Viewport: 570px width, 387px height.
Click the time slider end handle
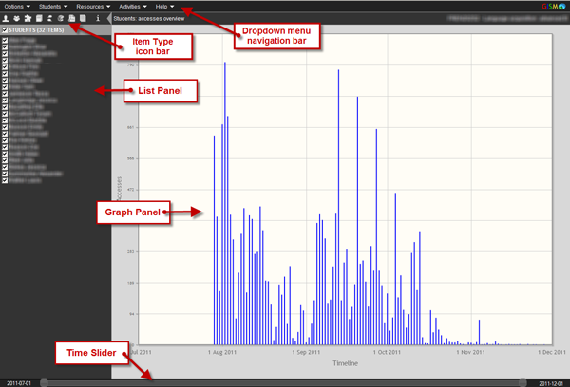pos(522,383)
